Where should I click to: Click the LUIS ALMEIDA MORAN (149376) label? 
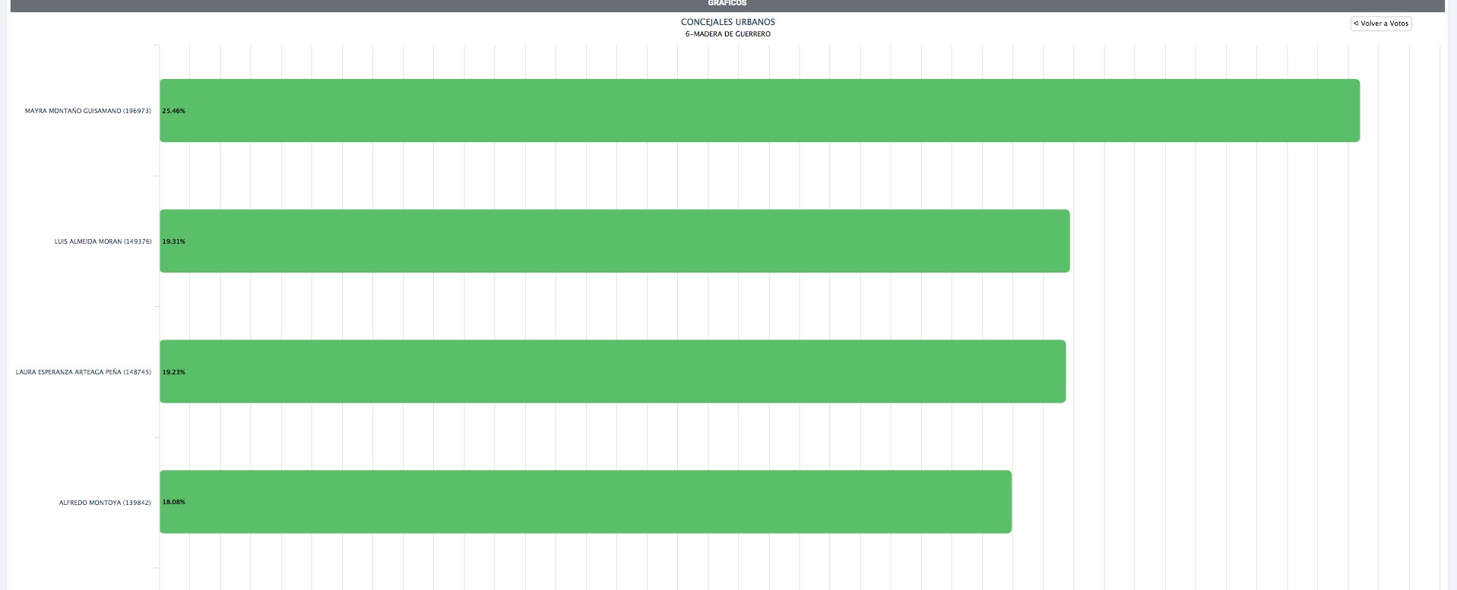pyautogui.click(x=103, y=241)
